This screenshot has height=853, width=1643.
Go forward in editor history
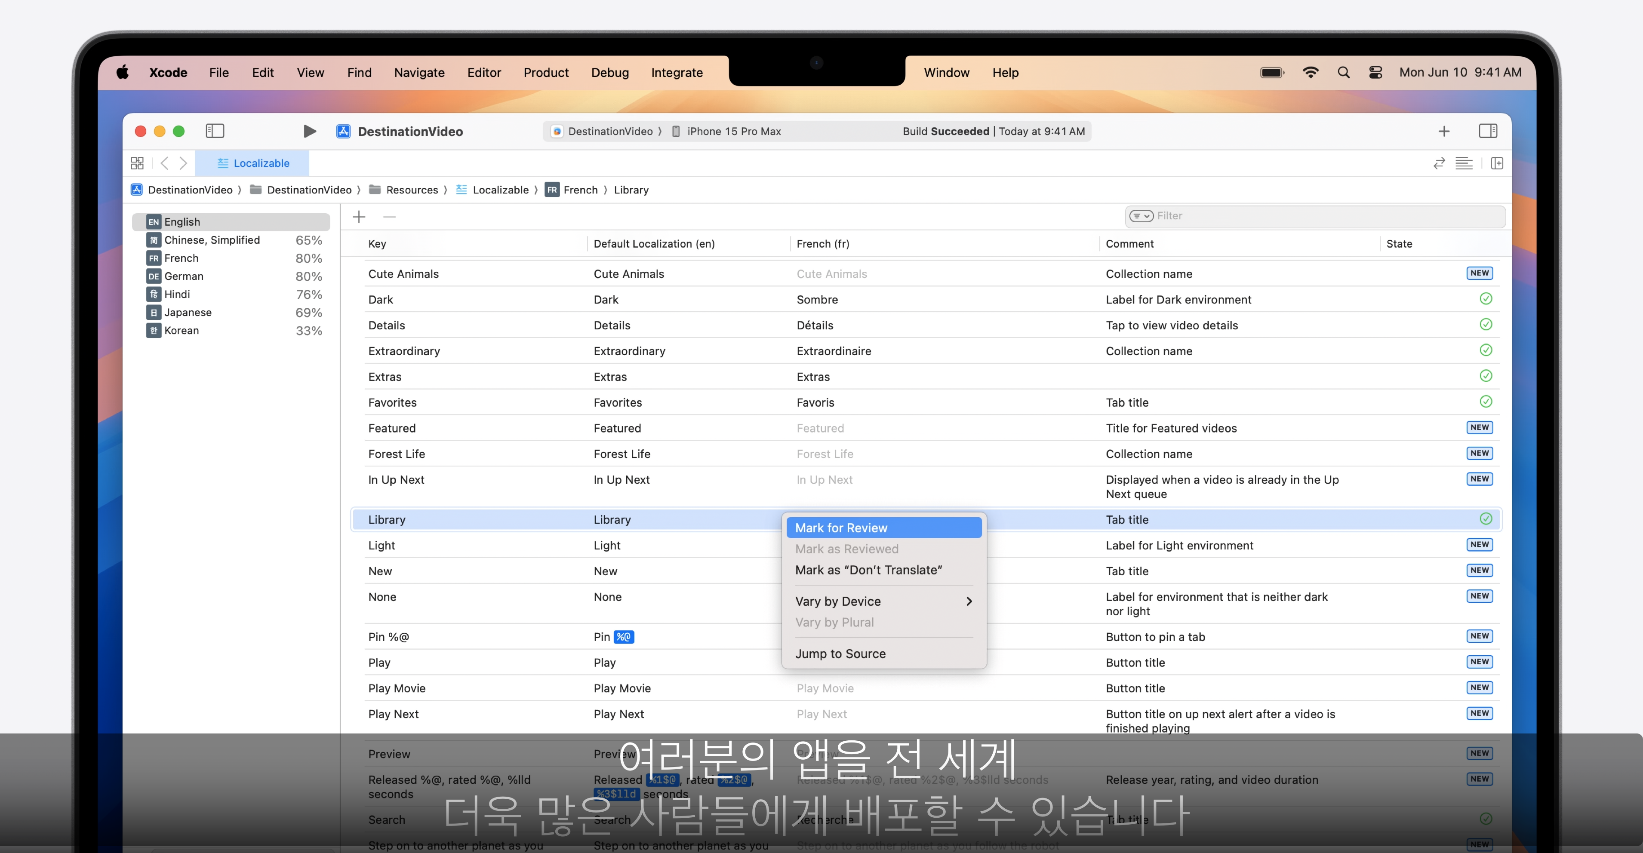coord(183,163)
